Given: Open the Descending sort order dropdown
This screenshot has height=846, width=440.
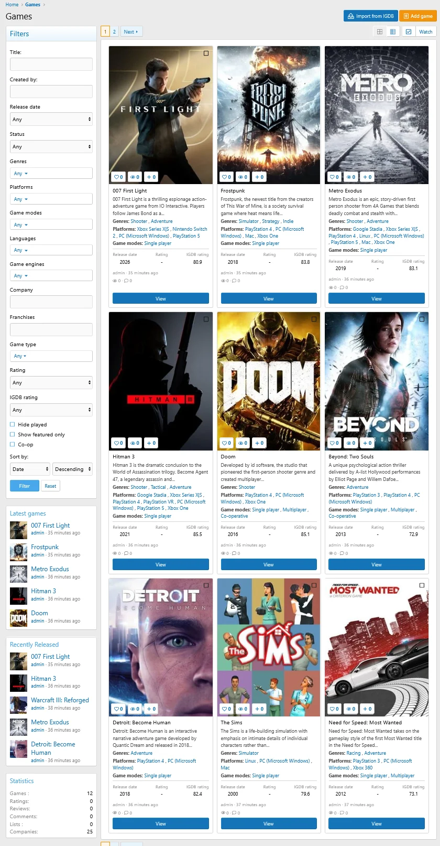Looking at the screenshot, I should tap(72, 469).
